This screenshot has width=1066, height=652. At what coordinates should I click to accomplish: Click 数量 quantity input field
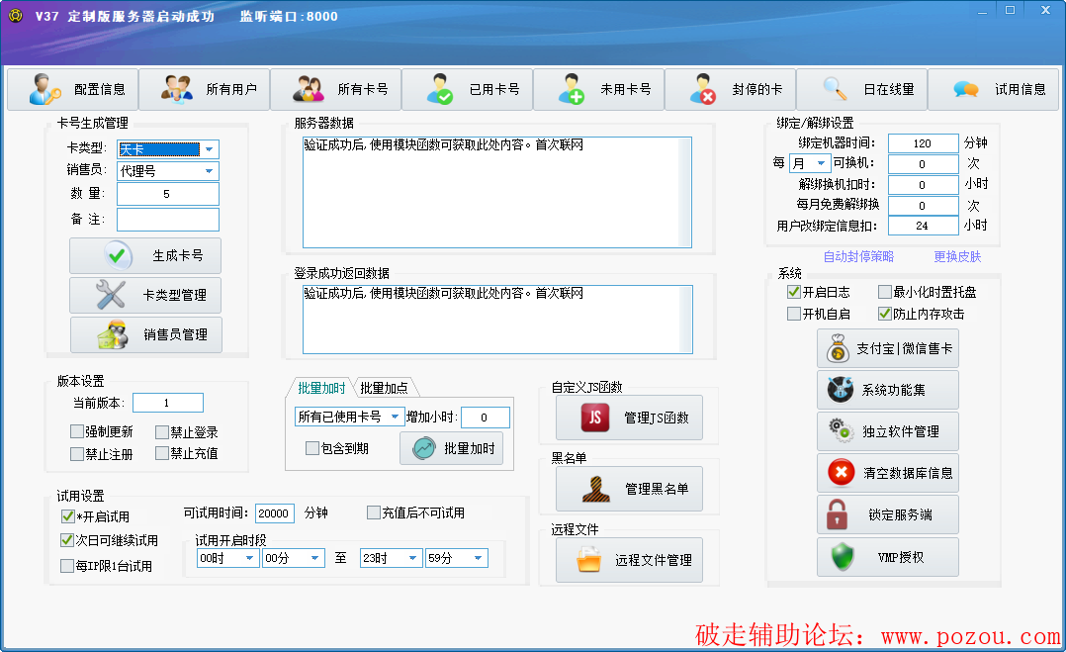point(168,194)
